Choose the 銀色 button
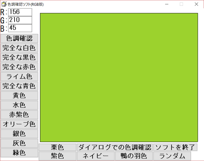 click(x=19, y=134)
